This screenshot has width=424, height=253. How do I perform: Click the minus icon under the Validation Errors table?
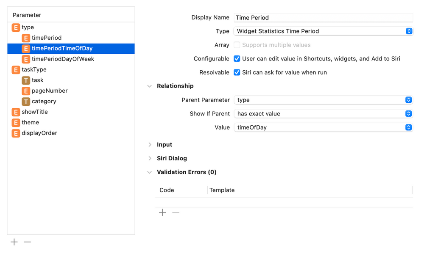pos(176,212)
